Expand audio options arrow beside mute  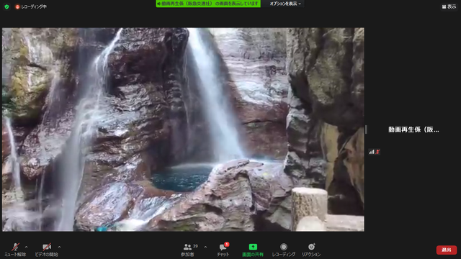[x=26, y=247]
